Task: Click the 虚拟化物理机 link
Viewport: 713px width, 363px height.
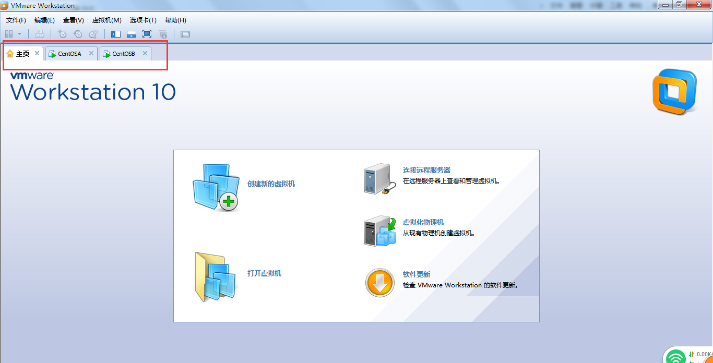Action: click(423, 222)
